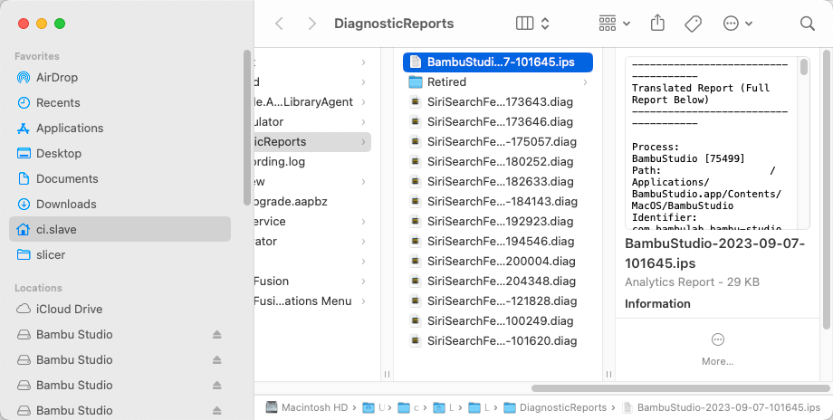The width and height of the screenshot is (833, 420).
Task: Select the ...LibraryAgent folder row
Action: (312, 102)
